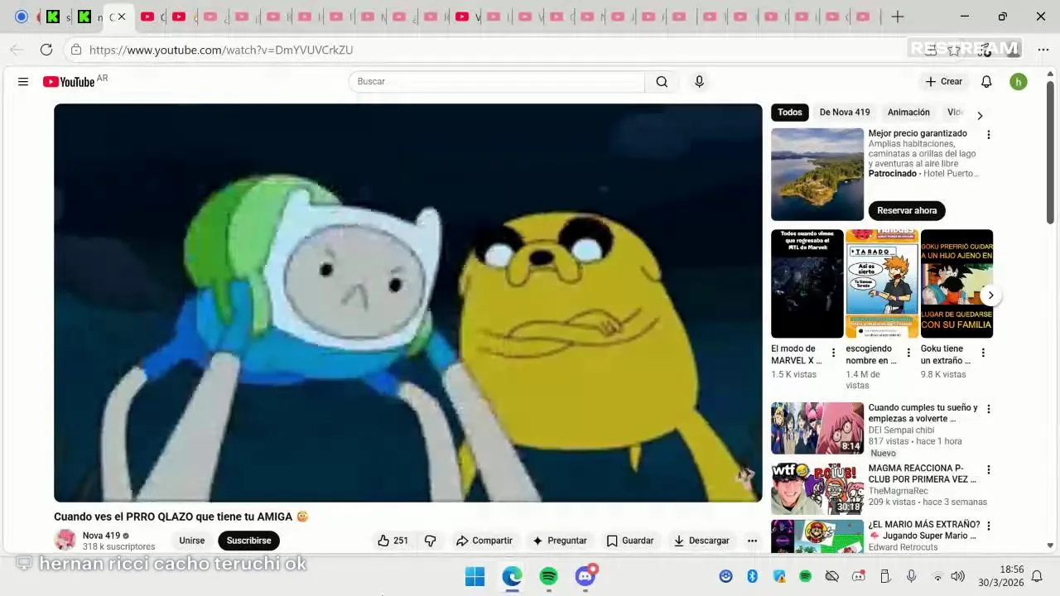The width and height of the screenshot is (1060, 596).
Task: Open the clock showing 18:56
Action: tap(1000, 576)
